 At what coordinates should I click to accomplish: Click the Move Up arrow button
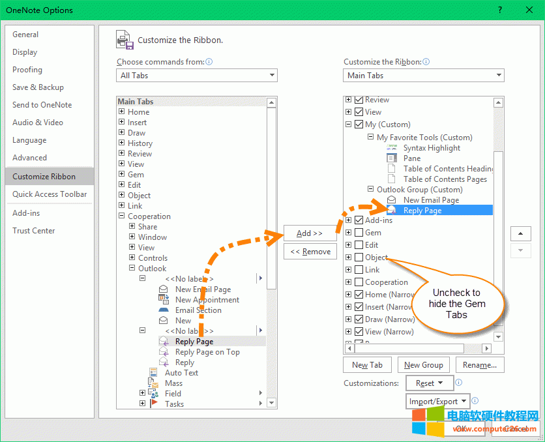pyautogui.click(x=520, y=233)
